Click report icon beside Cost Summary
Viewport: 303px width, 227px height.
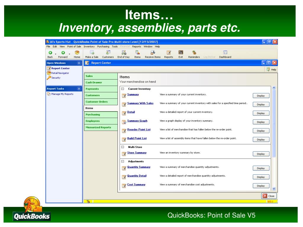coord(124,186)
